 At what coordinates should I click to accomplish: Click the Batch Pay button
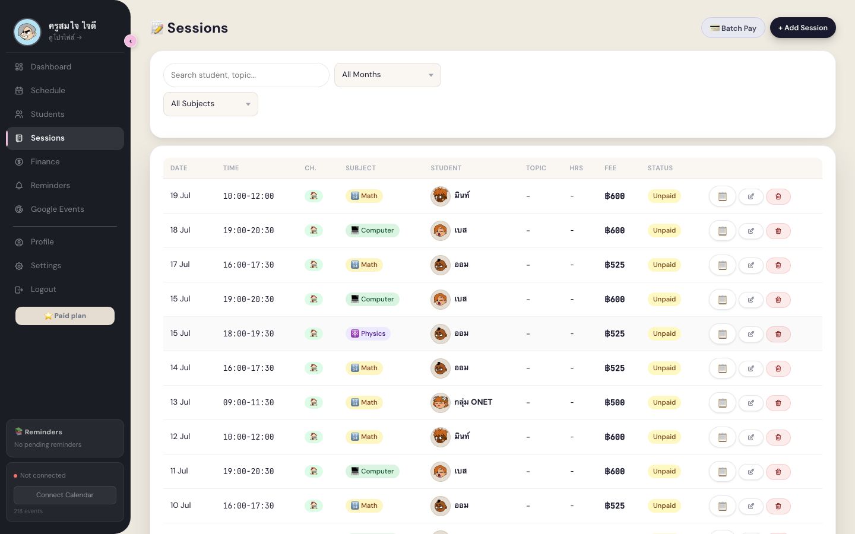coord(733,28)
